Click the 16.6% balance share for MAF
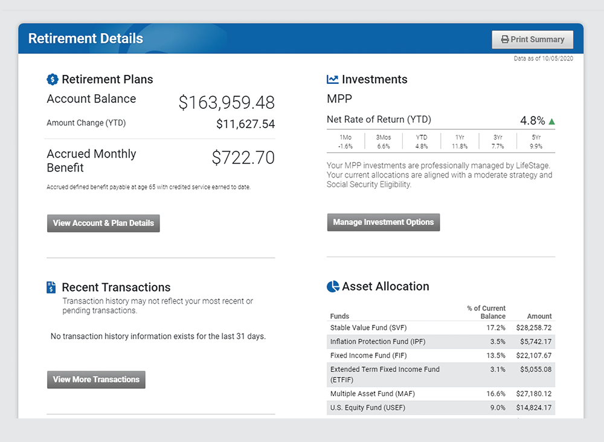 tap(496, 394)
